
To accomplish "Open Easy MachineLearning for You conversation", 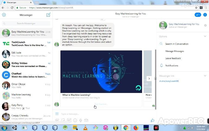I will click(x=26, y=33).
